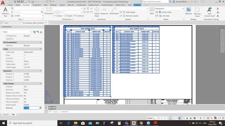
Task: Toggle PAPER space button in status bar
Action: pos(150,118)
